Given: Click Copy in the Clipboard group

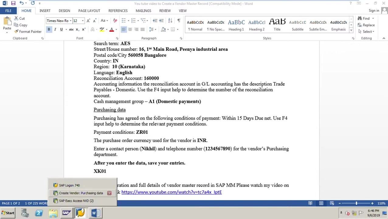Looking at the screenshot, I should pos(20,25).
